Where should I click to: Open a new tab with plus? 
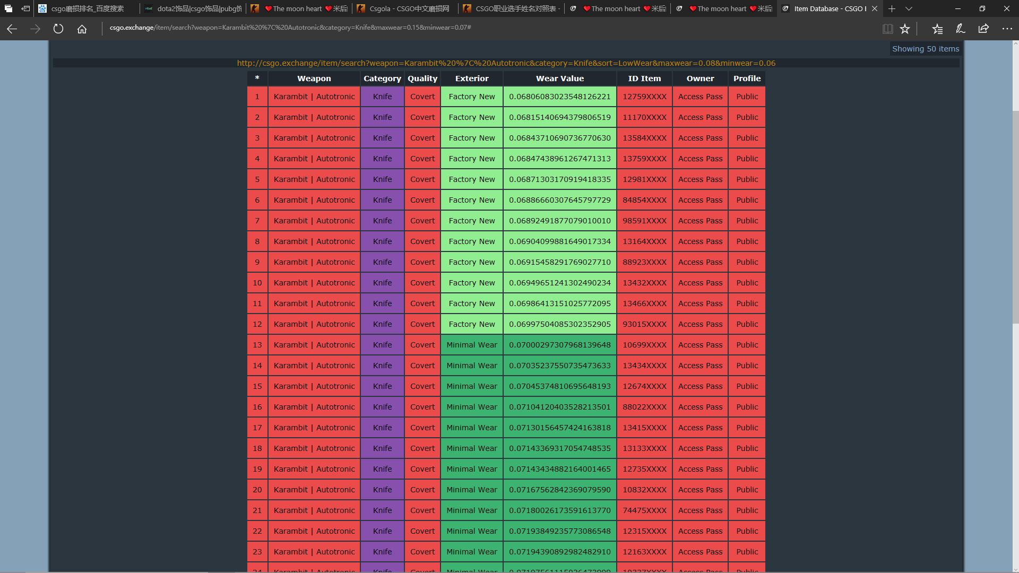pos(892,8)
